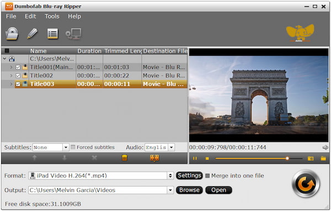
Task: Click the disc icon in the source row
Action: tap(12, 59)
